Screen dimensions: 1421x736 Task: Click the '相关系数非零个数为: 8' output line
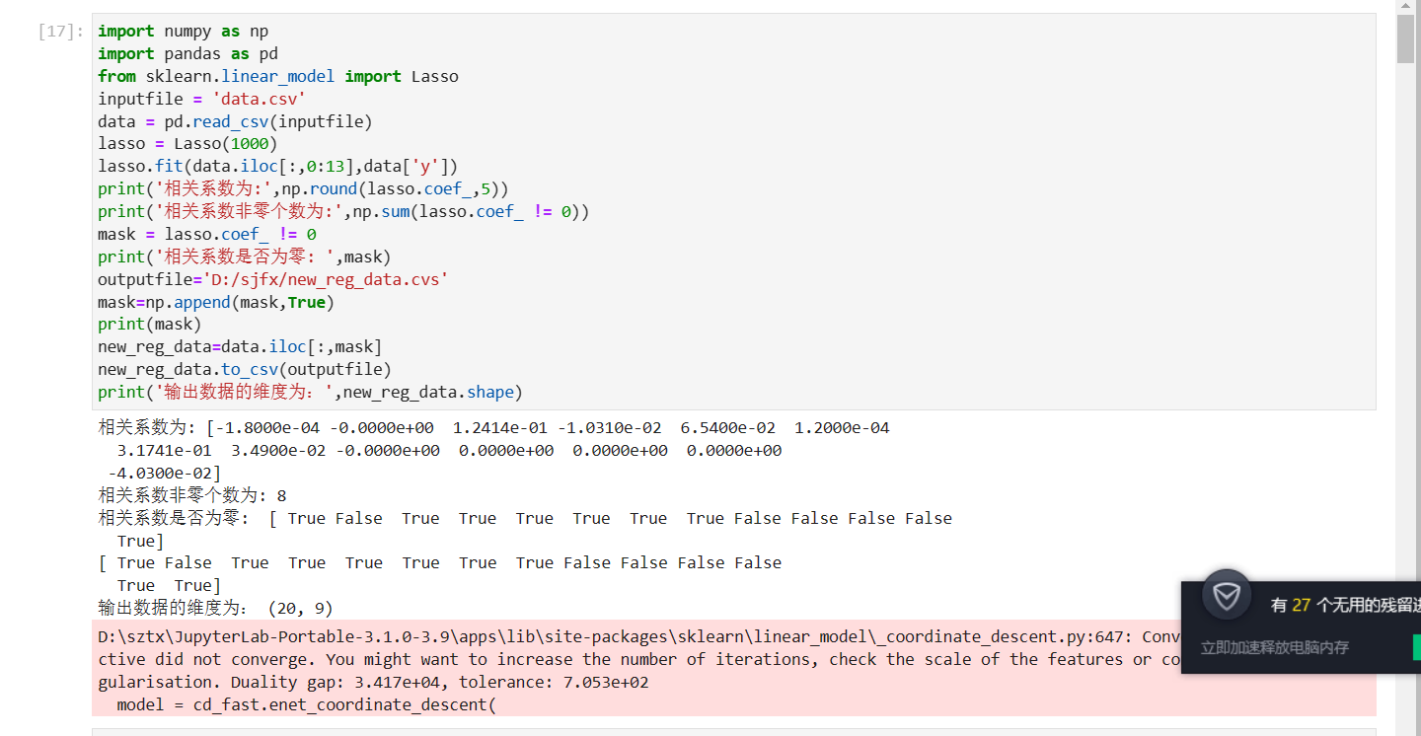tap(192, 495)
